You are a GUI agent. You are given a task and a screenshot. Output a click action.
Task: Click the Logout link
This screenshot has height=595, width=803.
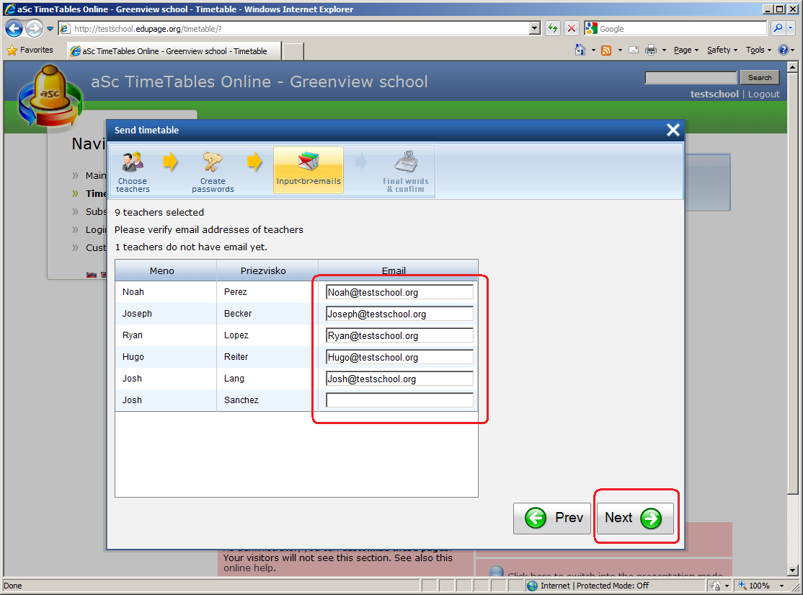(763, 94)
